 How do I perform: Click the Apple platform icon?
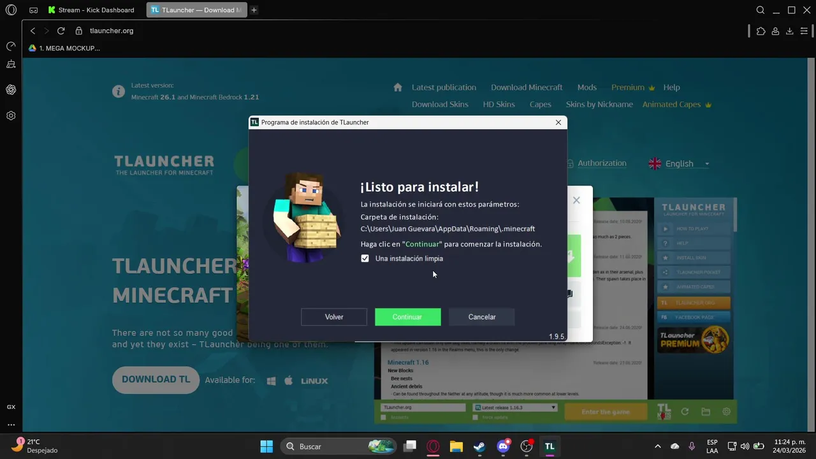(288, 381)
